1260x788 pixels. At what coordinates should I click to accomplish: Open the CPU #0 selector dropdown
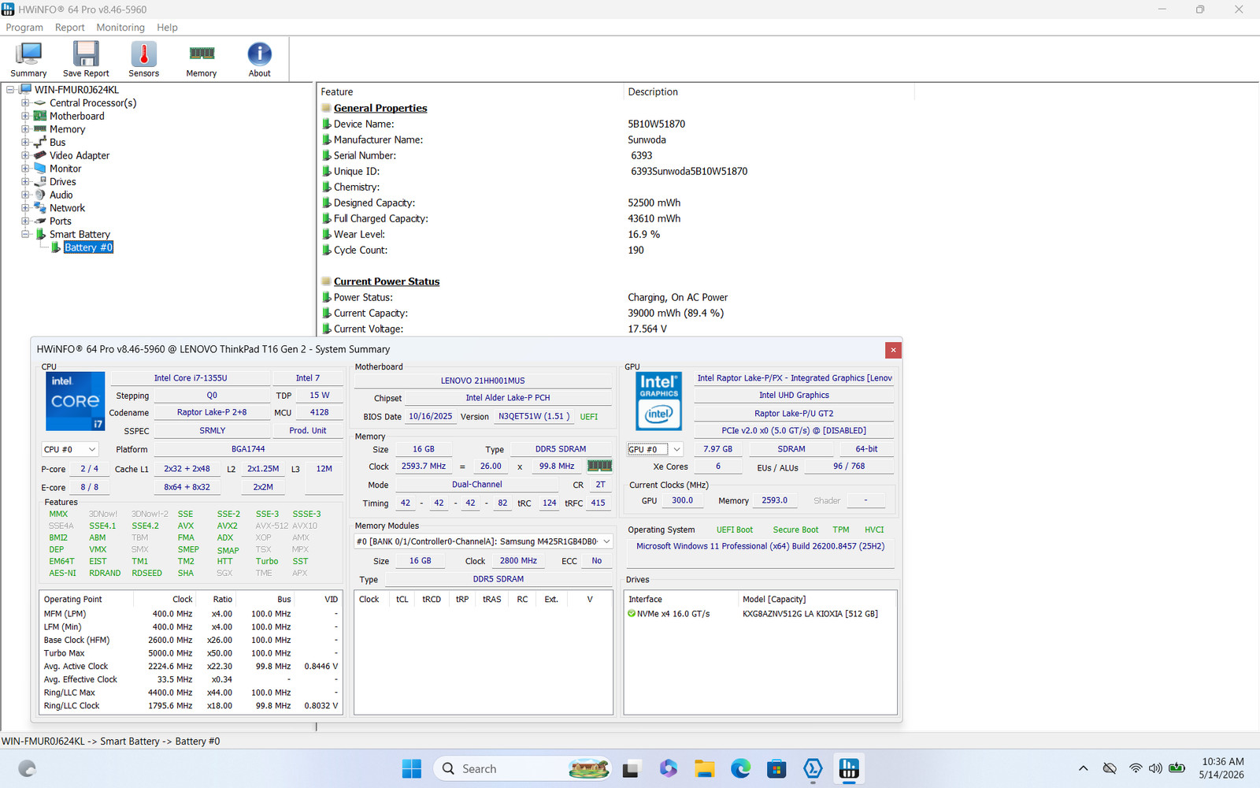pos(69,449)
